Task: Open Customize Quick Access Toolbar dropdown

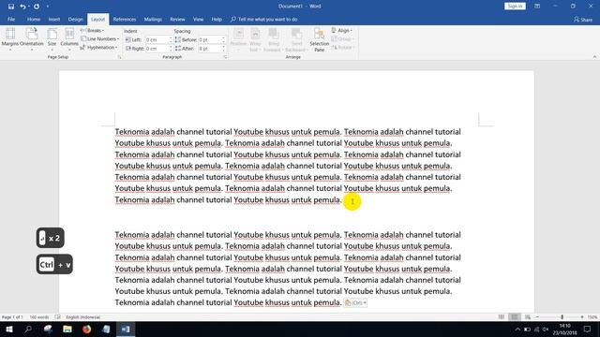Action: [48, 7]
